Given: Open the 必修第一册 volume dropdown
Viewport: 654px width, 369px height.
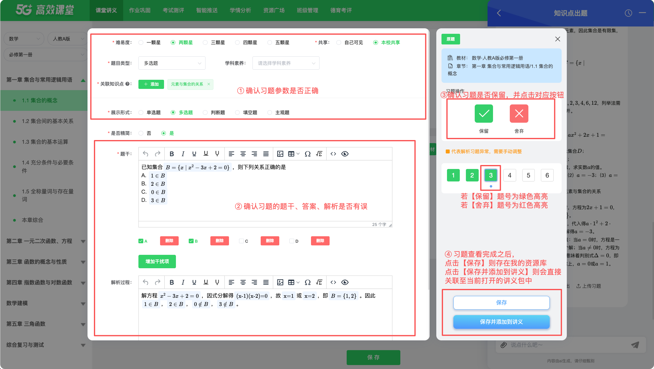Looking at the screenshot, I should click(x=46, y=54).
